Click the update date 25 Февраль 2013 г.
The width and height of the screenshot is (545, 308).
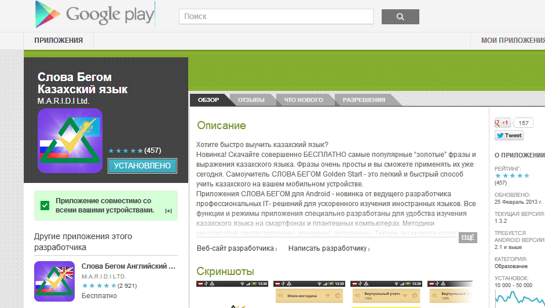coord(518,202)
